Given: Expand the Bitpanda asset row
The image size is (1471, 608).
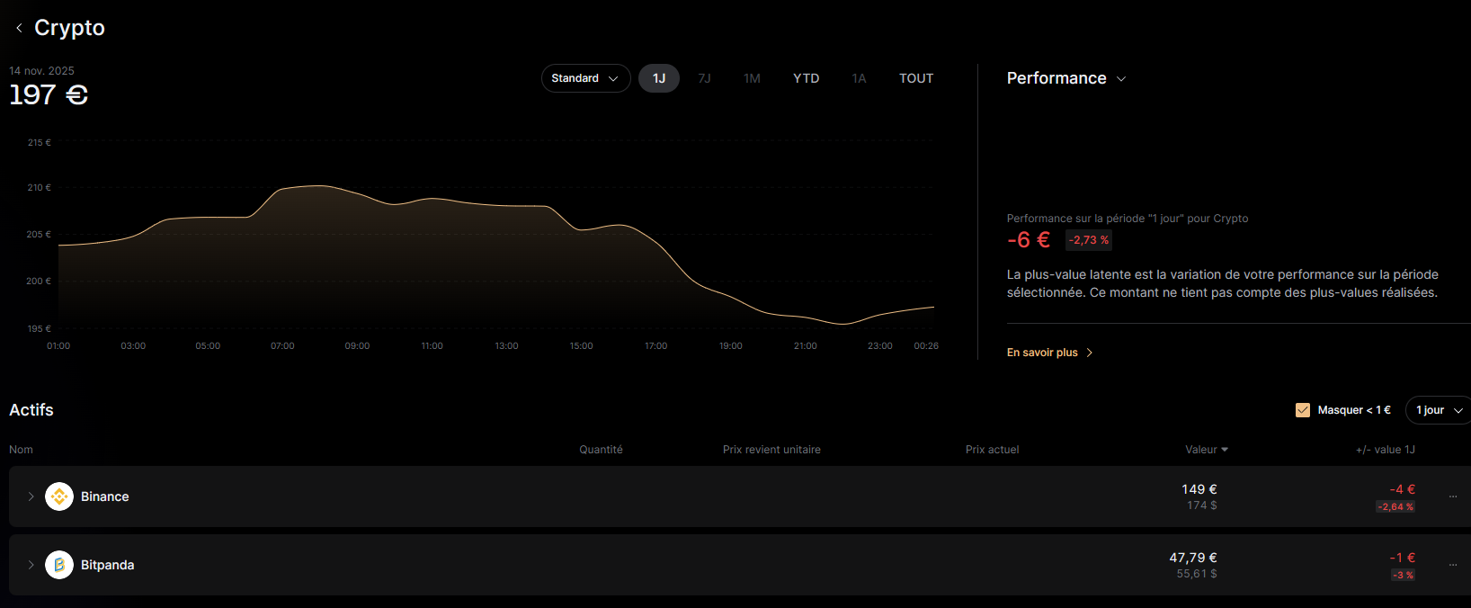Looking at the screenshot, I should pyautogui.click(x=31, y=565).
